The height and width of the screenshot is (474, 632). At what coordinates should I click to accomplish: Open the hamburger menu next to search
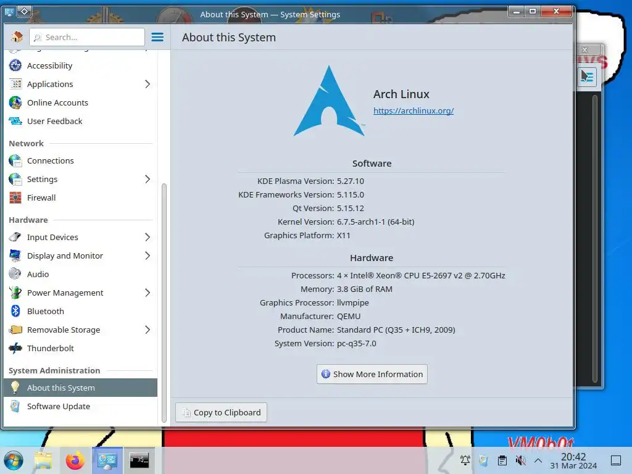157,37
